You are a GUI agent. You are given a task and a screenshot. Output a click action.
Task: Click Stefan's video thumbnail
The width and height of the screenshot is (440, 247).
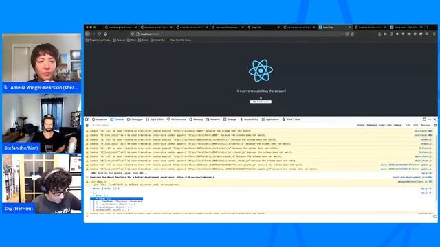point(41,123)
